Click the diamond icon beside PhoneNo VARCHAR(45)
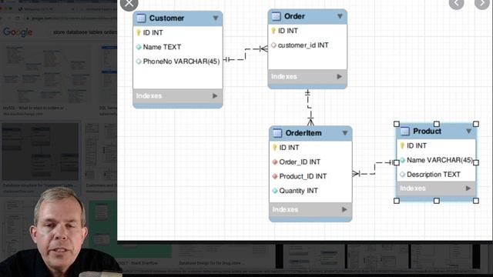Screen dimensions: 493x277 (139, 62)
